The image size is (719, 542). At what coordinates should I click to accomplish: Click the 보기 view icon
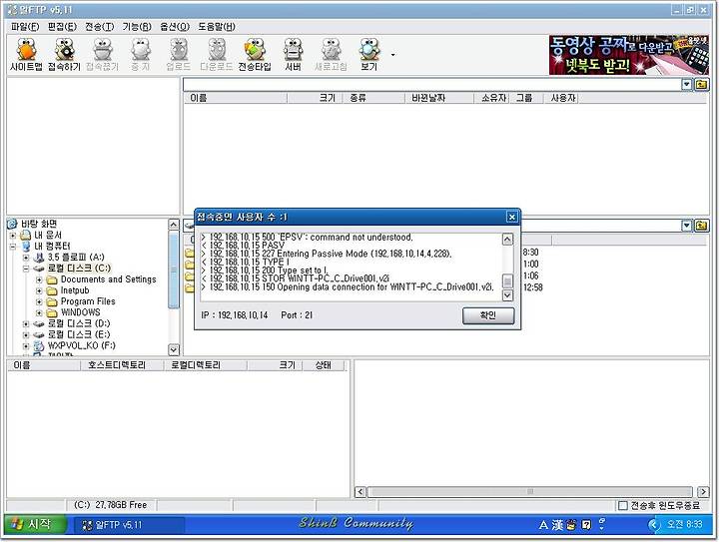(368, 55)
